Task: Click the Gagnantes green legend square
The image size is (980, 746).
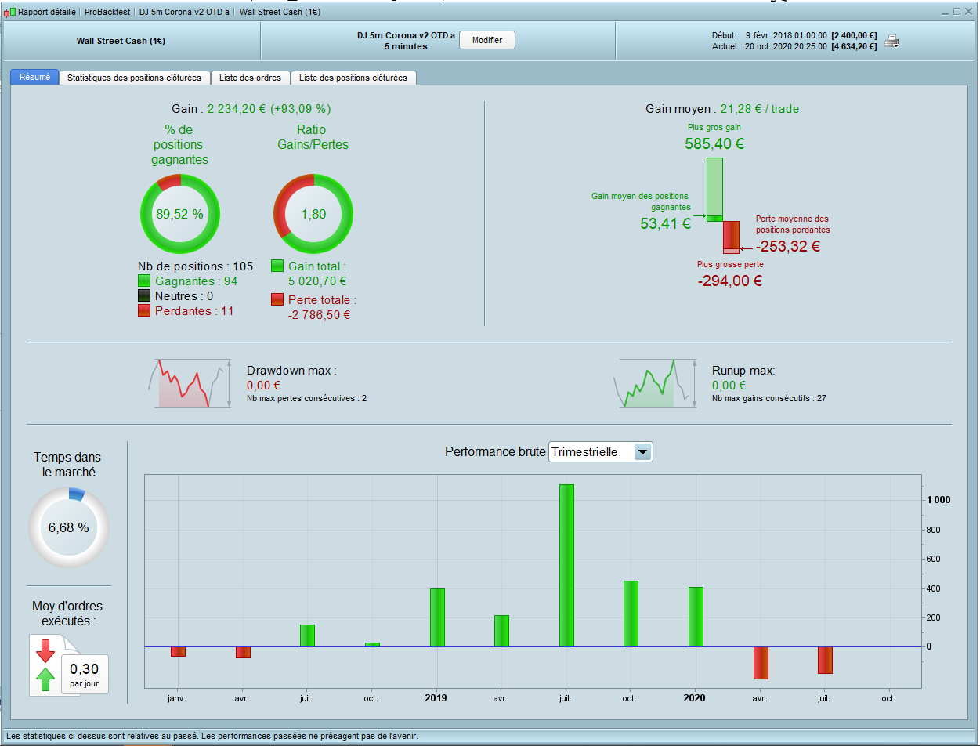Action: pos(144,281)
